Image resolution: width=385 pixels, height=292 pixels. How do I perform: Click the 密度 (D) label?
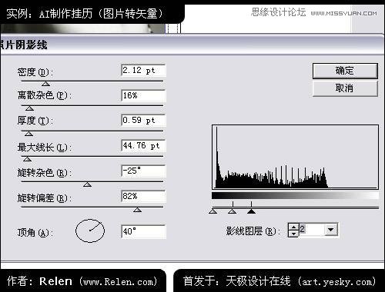tap(35, 72)
